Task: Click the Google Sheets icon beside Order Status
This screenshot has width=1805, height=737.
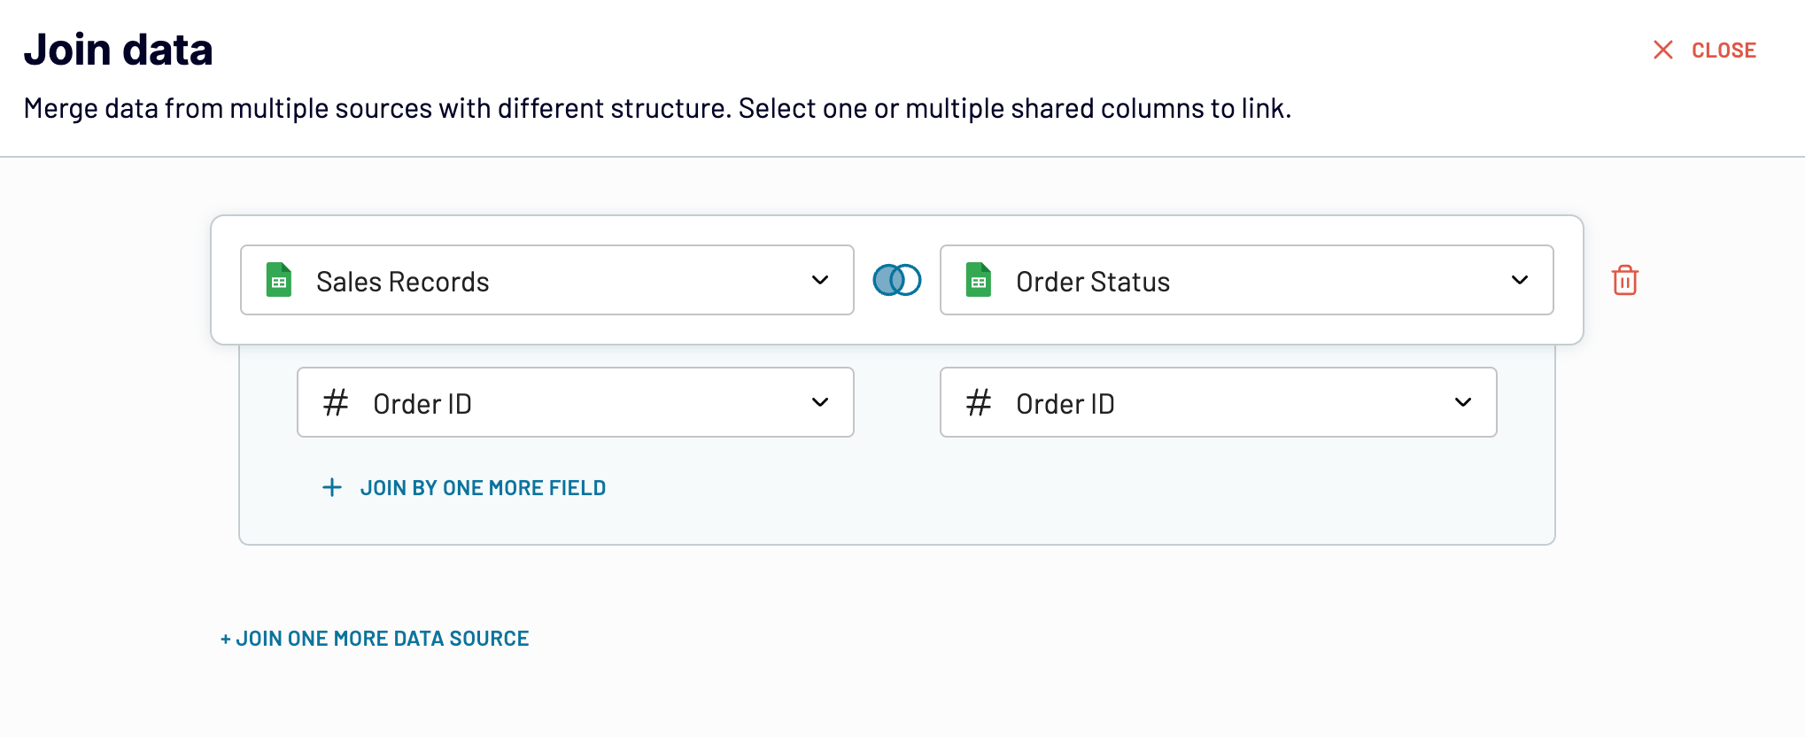Action: [x=979, y=281]
